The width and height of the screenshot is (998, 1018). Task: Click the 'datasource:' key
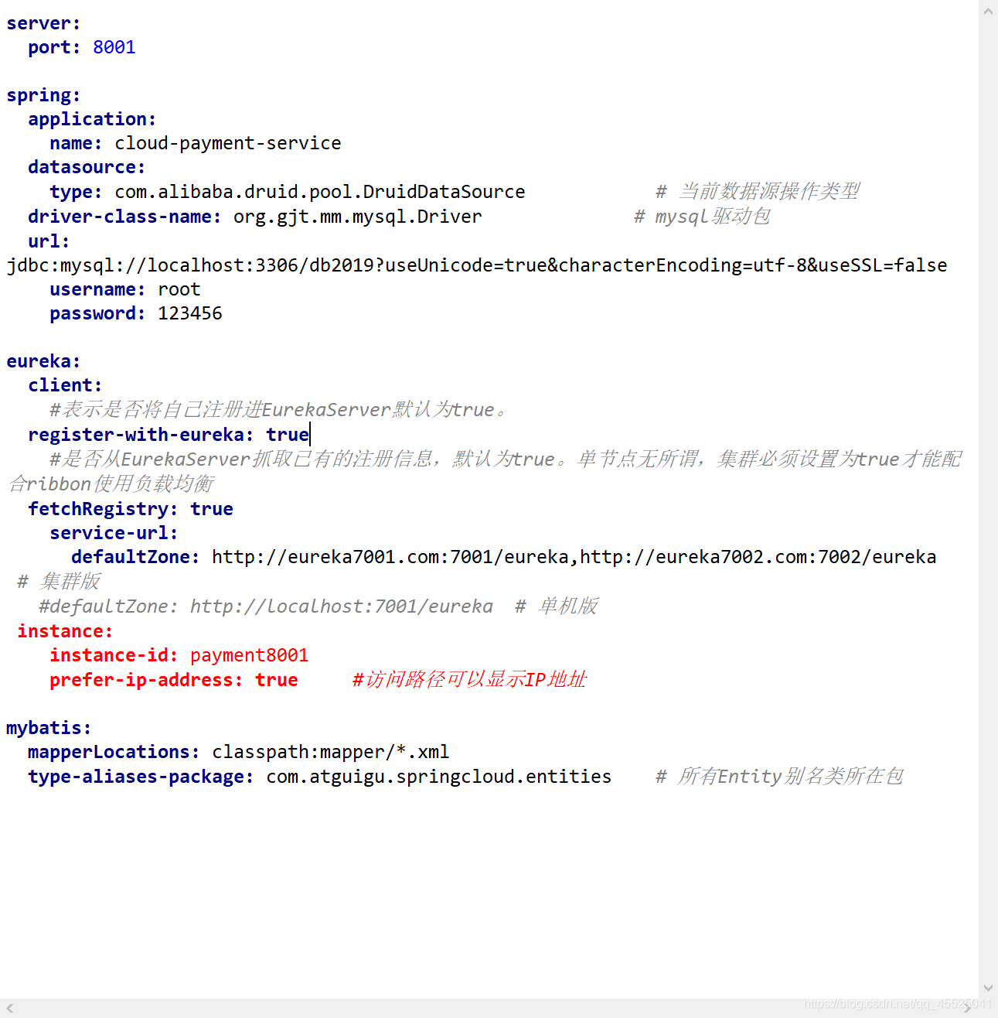tap(87, 167)
